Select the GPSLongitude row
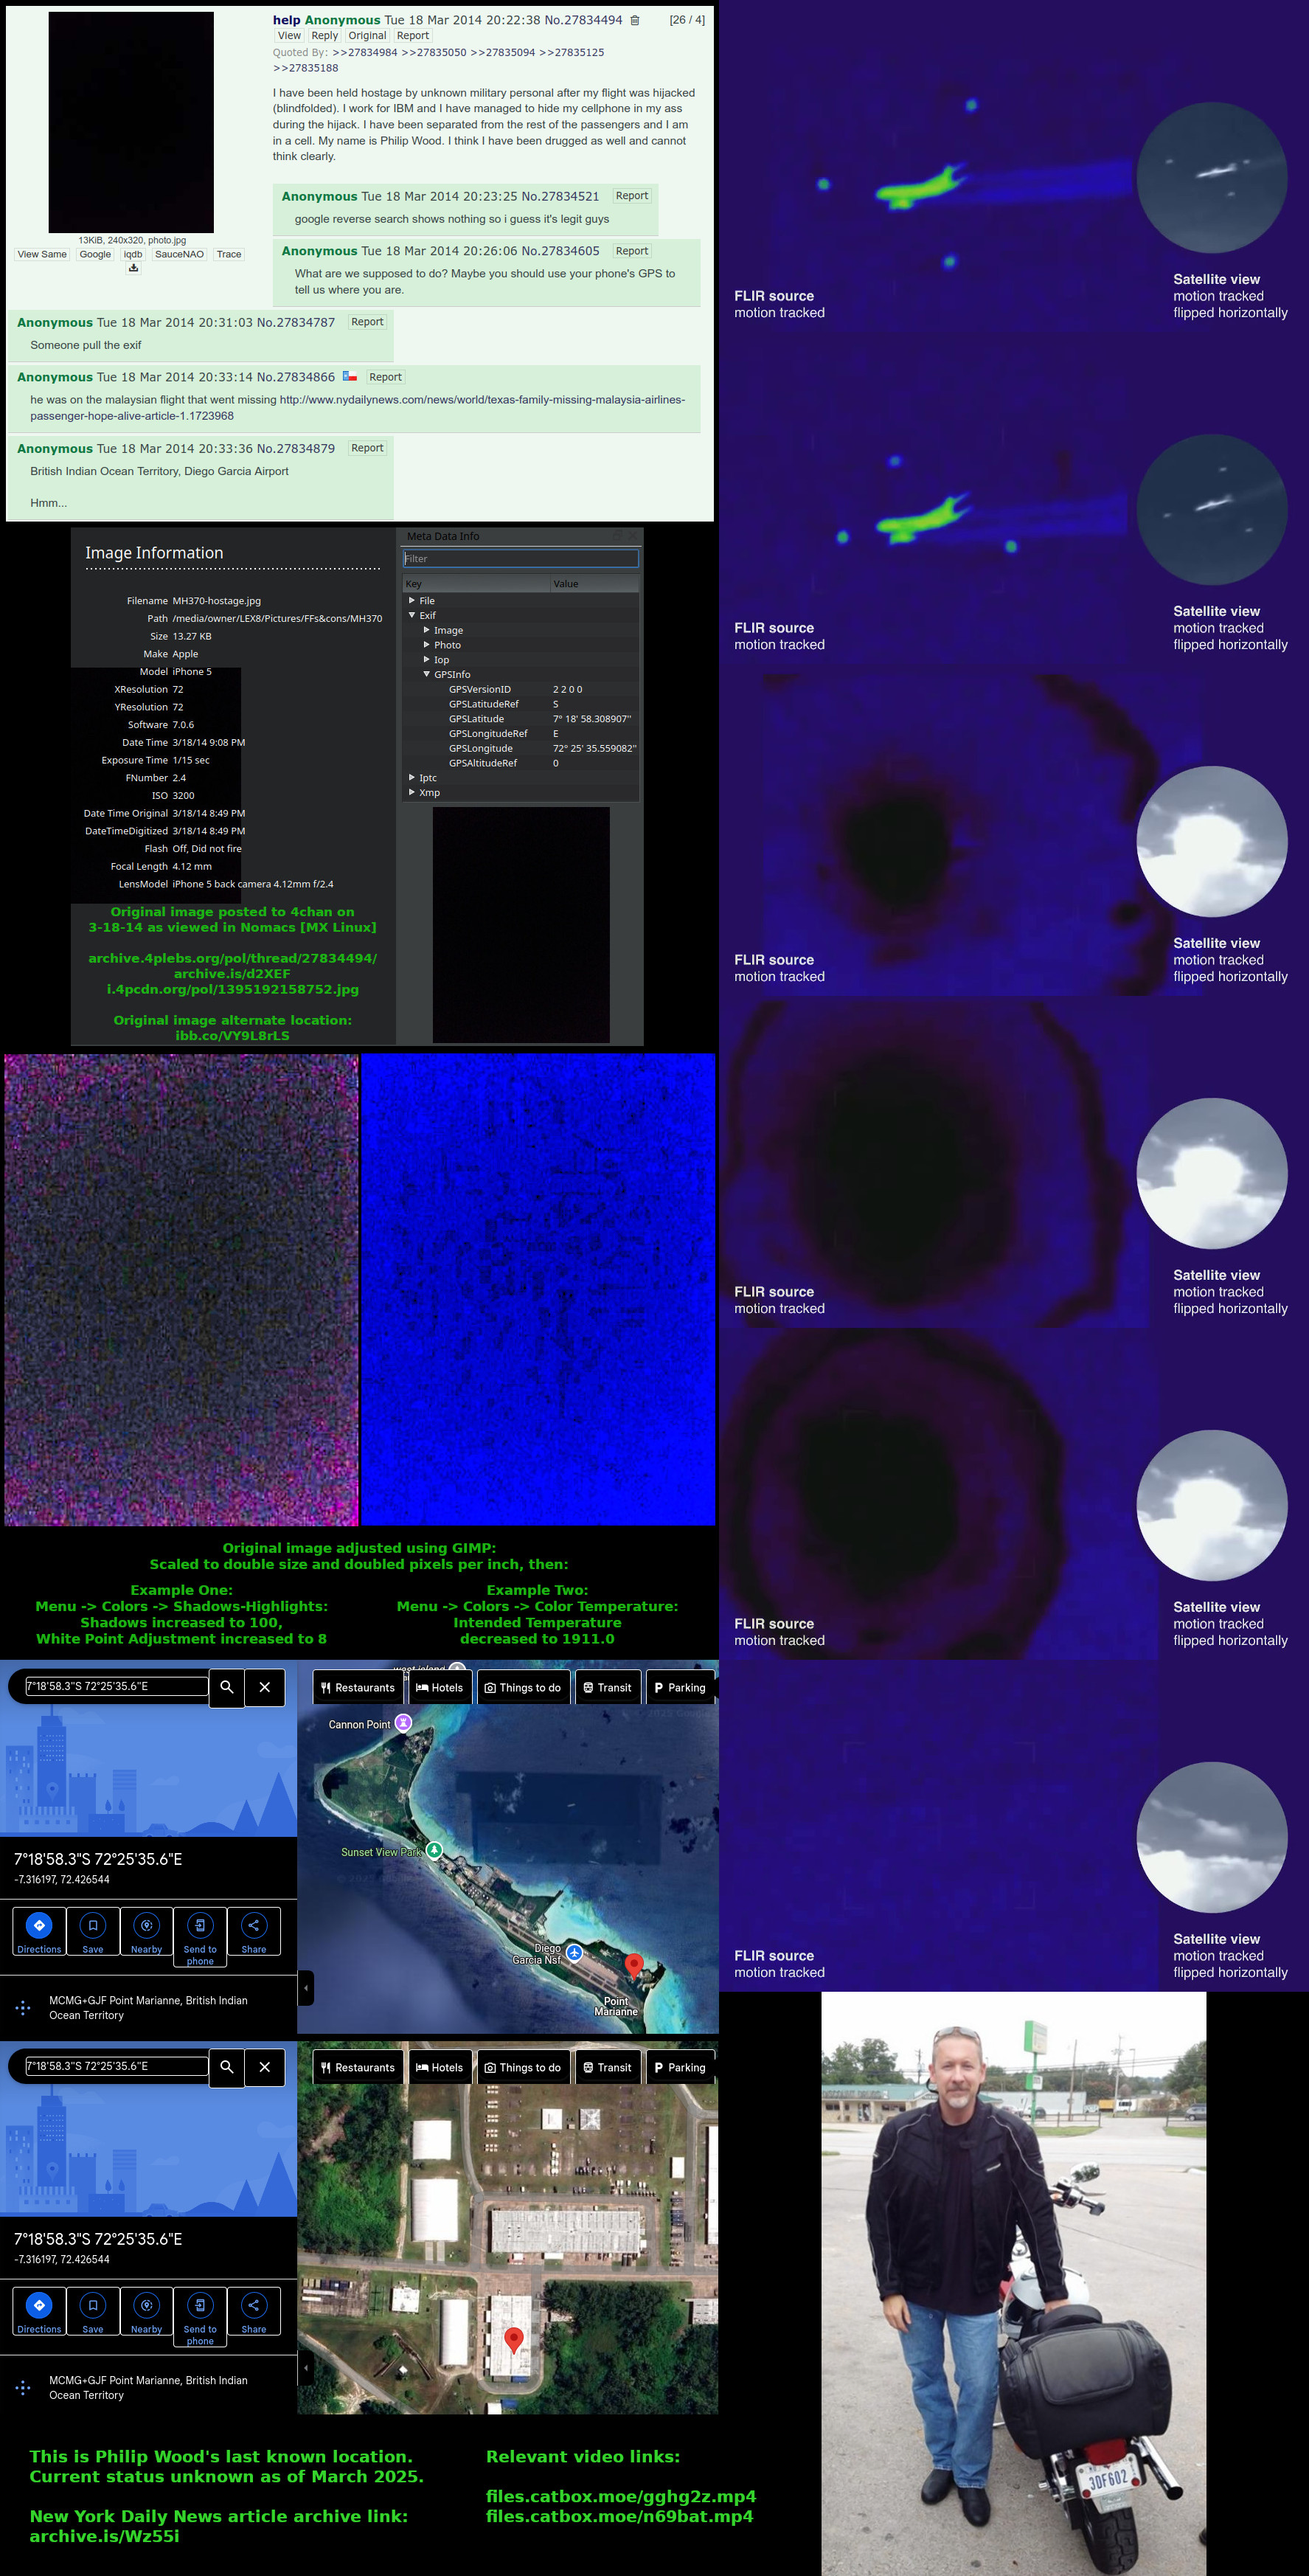Image resolution: width=1309 pixels, height=2576 pixels. [x=521, y=748]
